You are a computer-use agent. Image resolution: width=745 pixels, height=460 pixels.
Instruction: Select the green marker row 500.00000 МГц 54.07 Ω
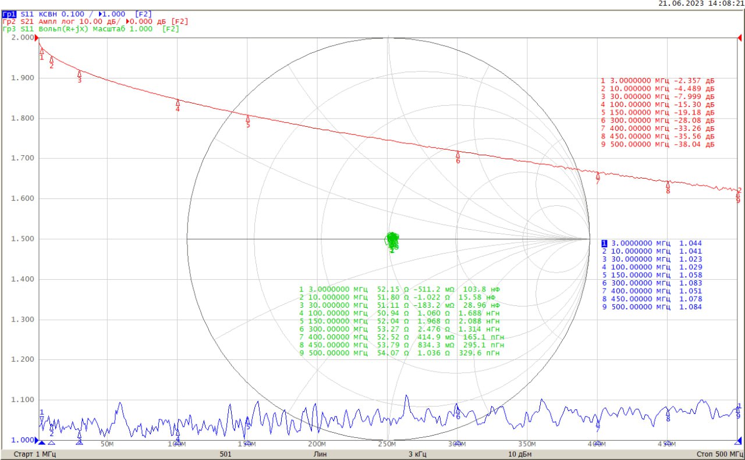400,352
